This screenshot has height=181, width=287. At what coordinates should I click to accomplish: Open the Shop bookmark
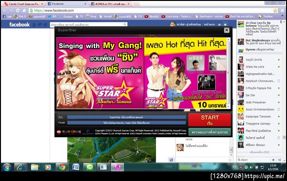(x=91, y=17)
